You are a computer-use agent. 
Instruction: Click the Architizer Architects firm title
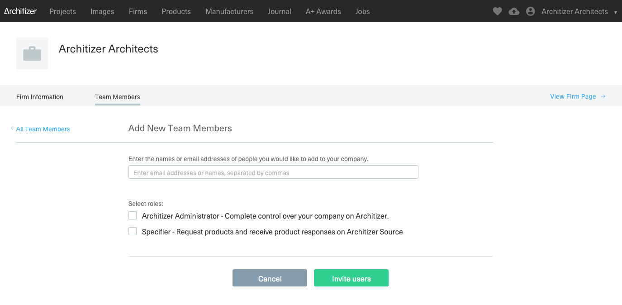tap(109, 49)
